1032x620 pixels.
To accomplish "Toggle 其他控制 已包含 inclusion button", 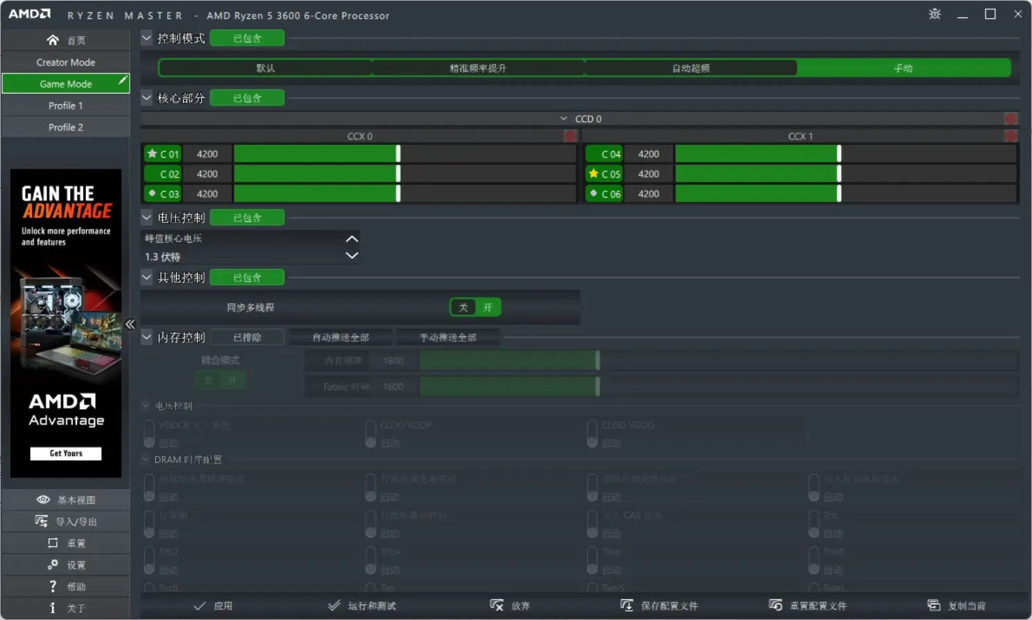I will (247, 277).
